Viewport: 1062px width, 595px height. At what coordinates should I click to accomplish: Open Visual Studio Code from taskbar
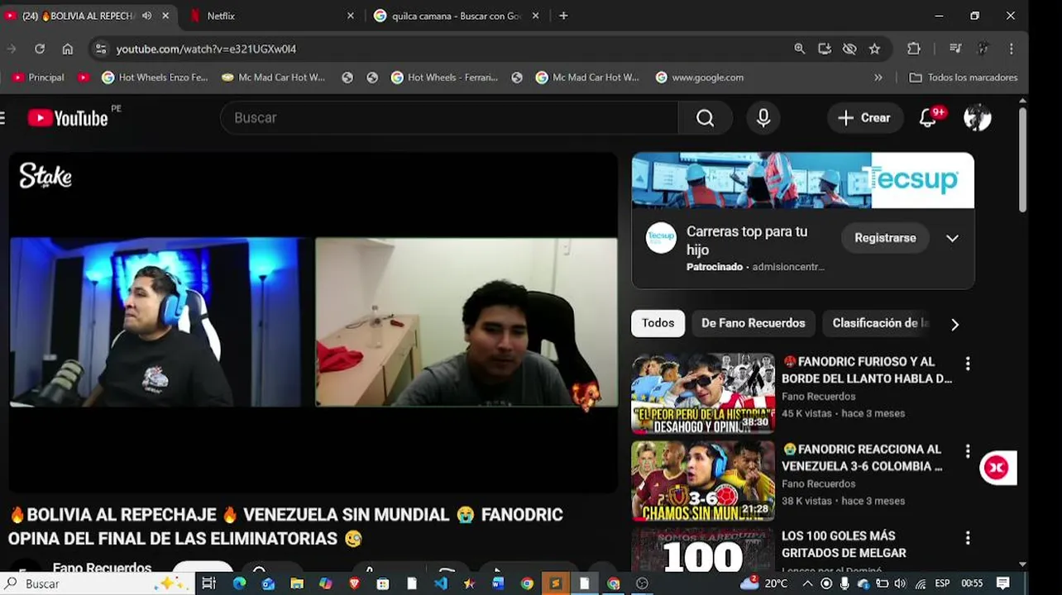(x=441, y=583)
